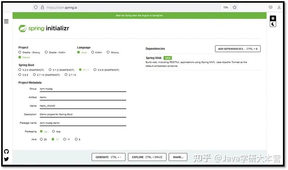Focus the Artifact input field
Screen dimensions: 288x170
pyautogui.click(x=83, y=97)
